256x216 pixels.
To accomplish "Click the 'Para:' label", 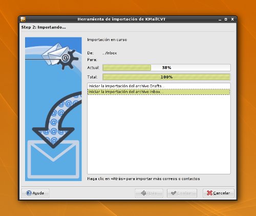I will coord(92,60).
